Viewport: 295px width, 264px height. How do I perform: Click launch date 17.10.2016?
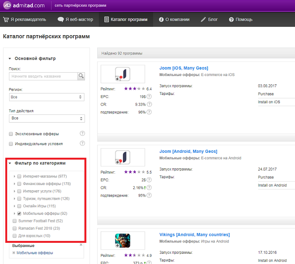pyautogui.click(x=267, y=253)
